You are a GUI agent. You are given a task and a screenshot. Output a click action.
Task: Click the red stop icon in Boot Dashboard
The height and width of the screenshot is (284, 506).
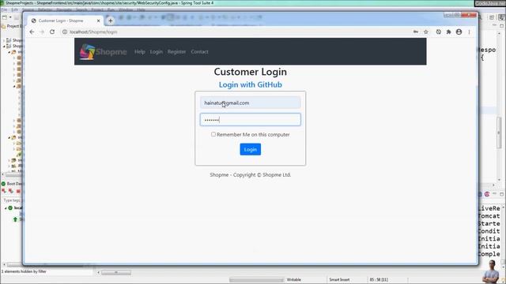[18, 191]
